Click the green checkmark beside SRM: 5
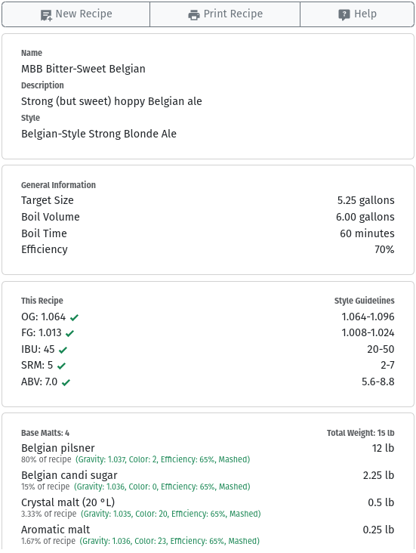416x553 pixels. coord(61,366)
